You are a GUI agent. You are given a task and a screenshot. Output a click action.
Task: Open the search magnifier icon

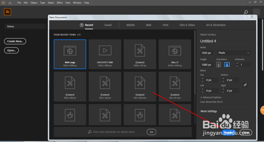246,12
